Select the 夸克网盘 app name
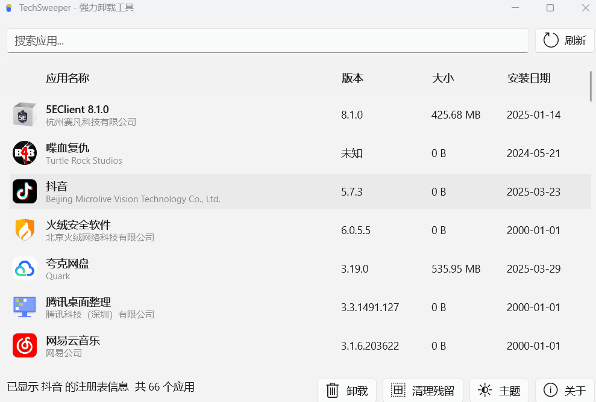Image resolution: width=596 pixels, height=402 pixels. [x=67, y=264]
